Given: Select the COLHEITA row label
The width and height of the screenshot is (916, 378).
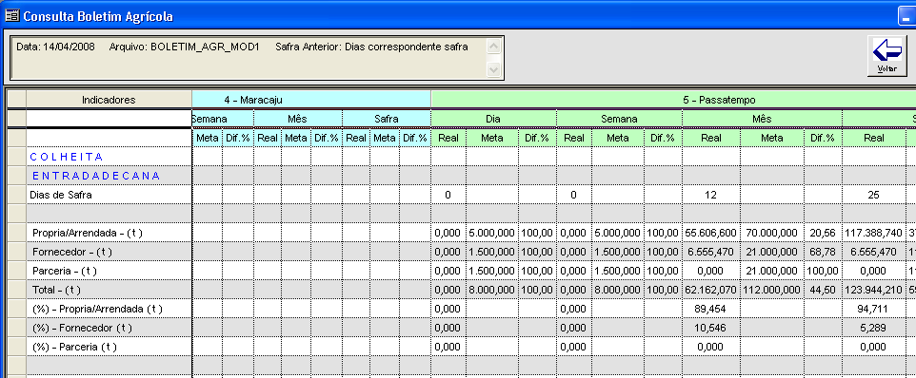Looking at the screenshot, I should [x=66, y=157].
